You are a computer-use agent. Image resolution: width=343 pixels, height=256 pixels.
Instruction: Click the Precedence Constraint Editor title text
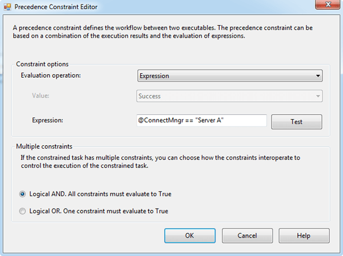56,7
